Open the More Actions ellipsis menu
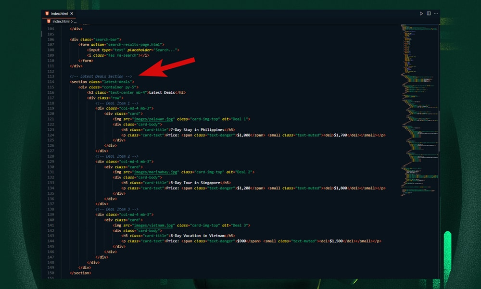Viewport: 481px width, 289px height. coord(435,13)
